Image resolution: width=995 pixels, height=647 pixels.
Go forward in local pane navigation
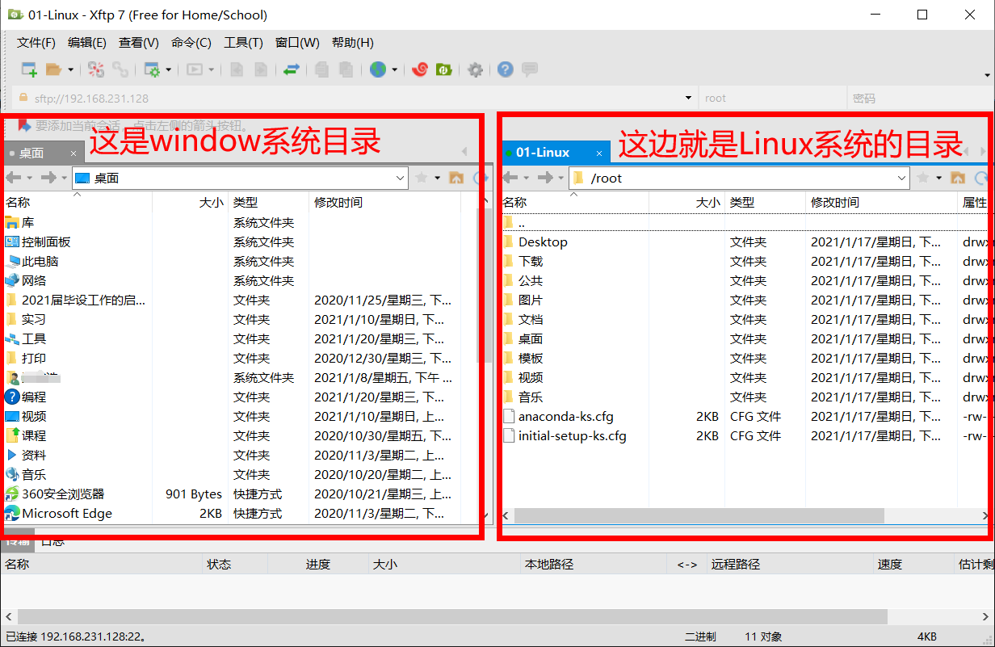coord(48,178)
